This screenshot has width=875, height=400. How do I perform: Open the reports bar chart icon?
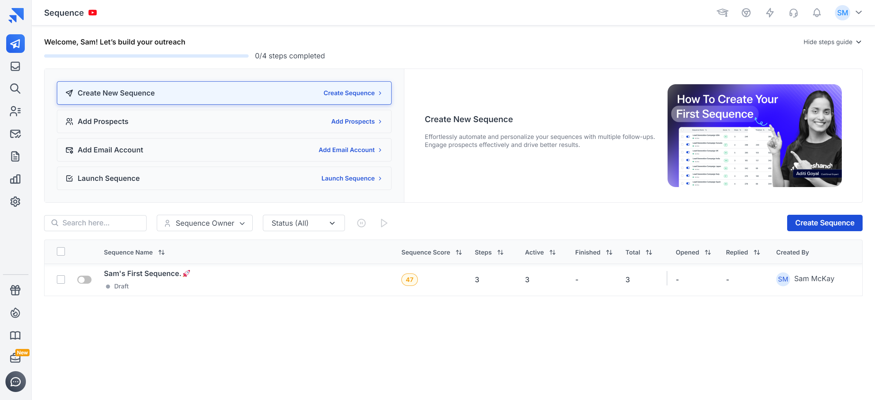click(15, 179)
